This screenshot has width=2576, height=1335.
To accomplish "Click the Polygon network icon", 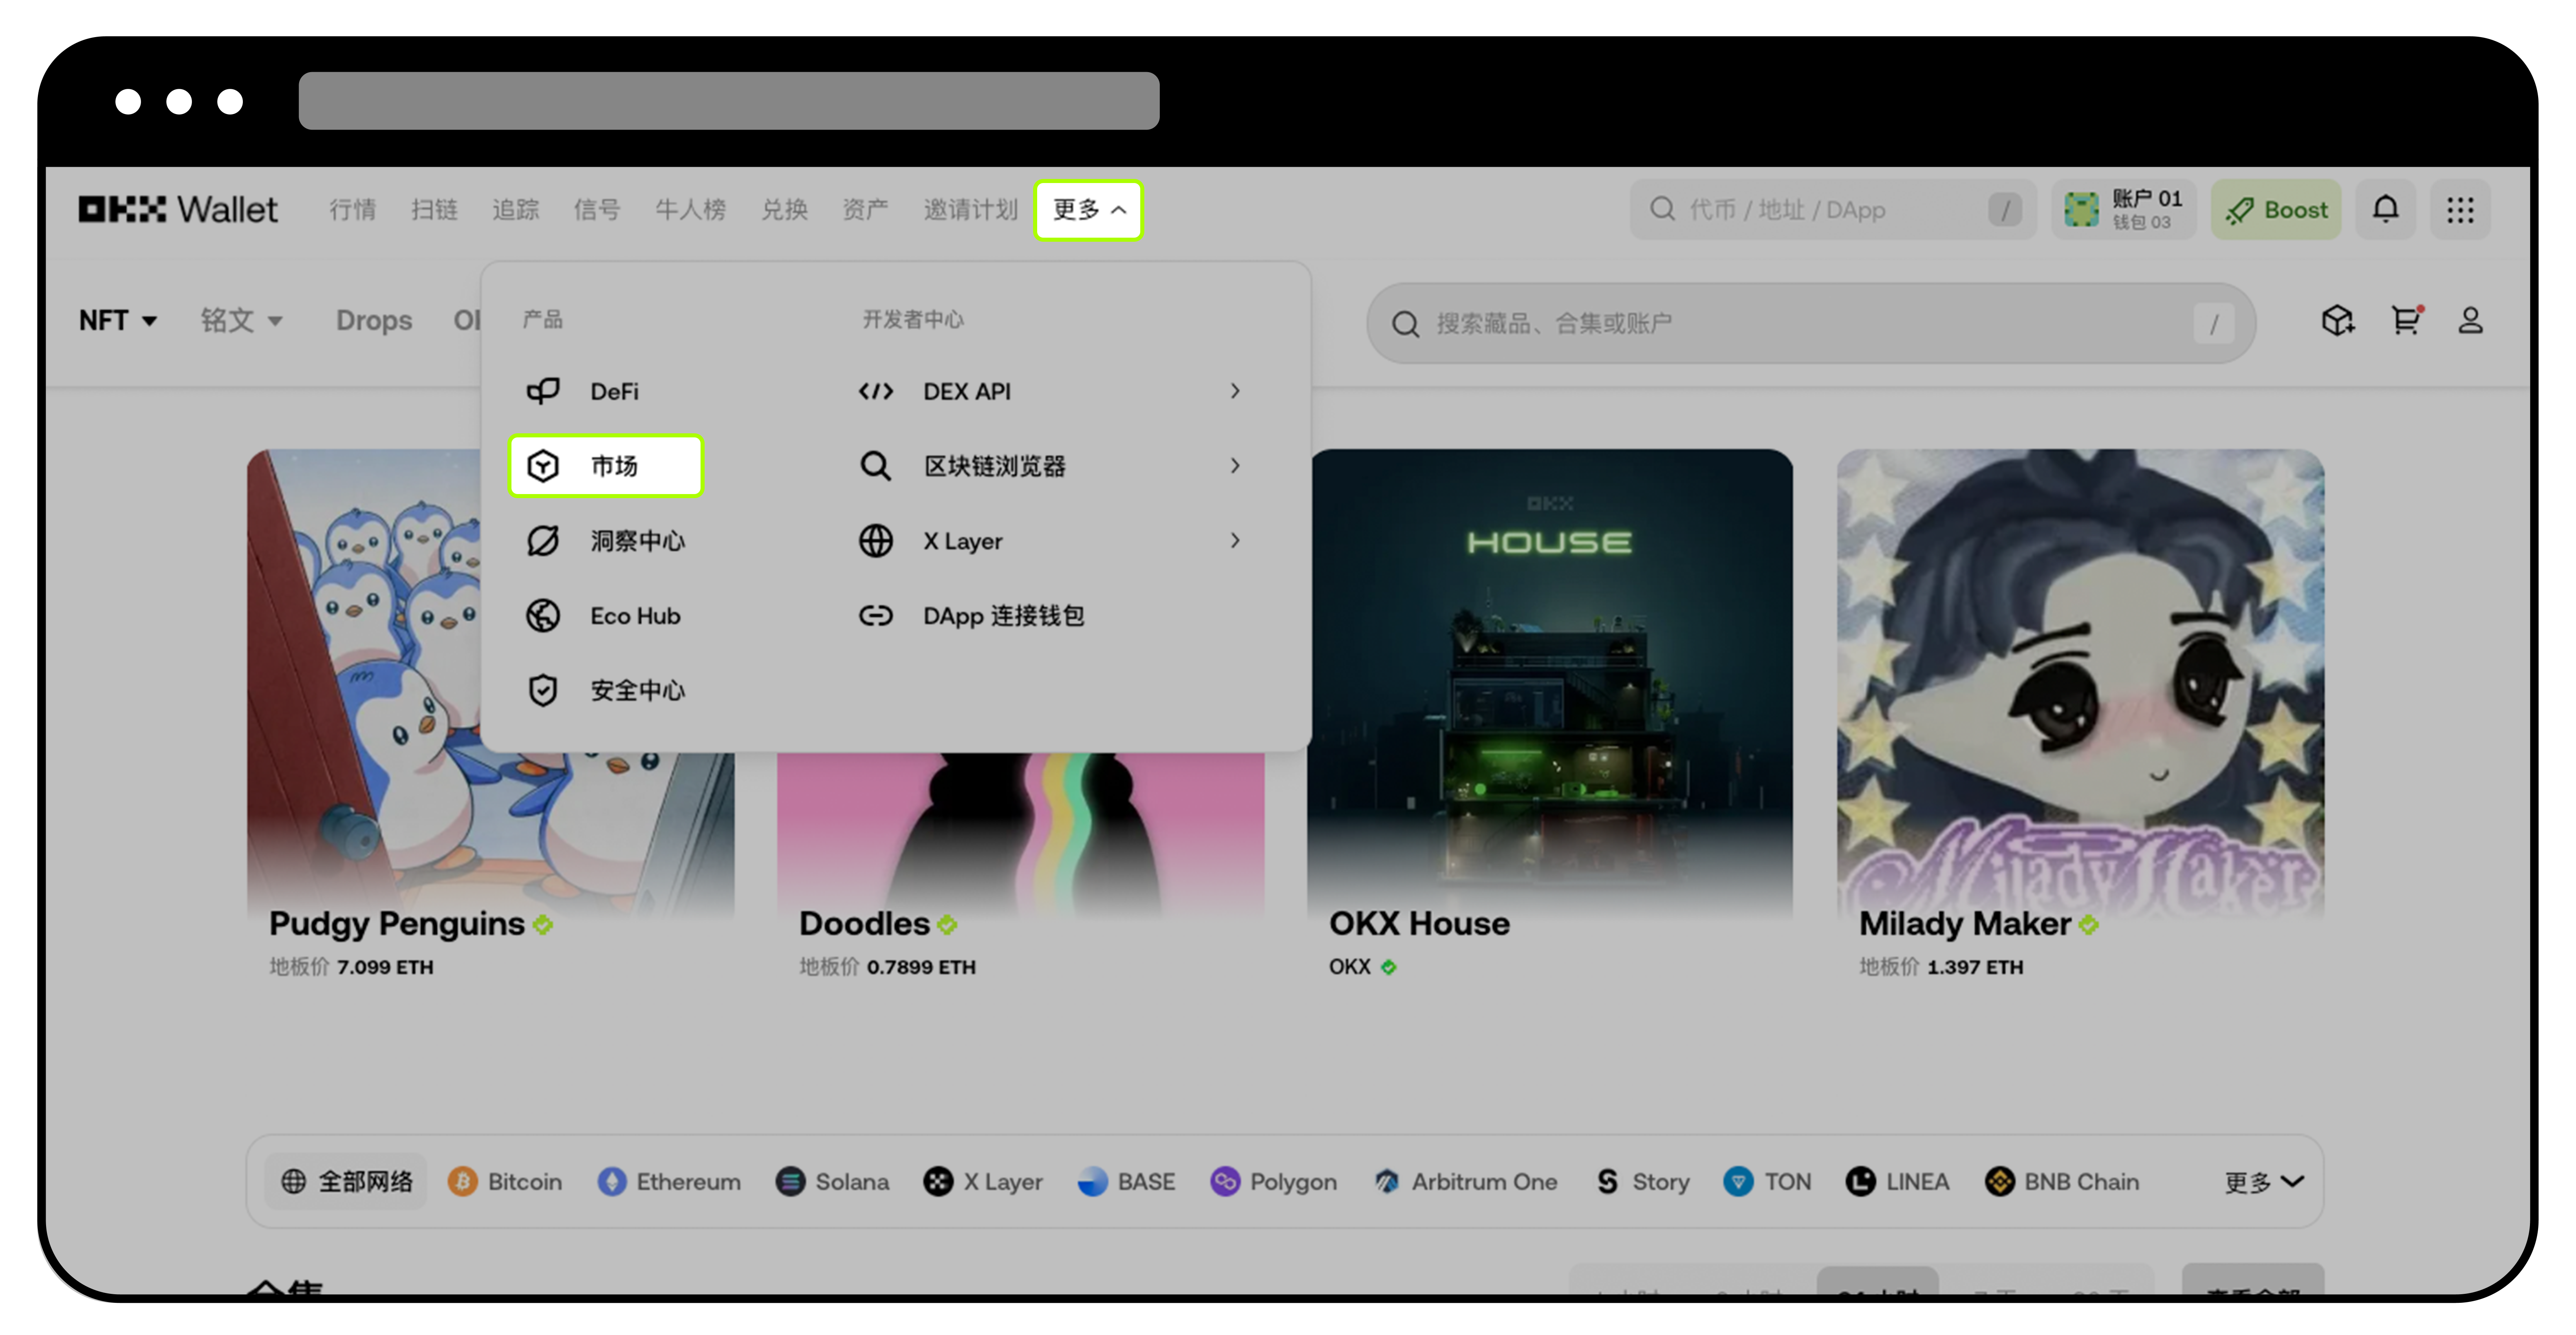I will 1225,1182.
